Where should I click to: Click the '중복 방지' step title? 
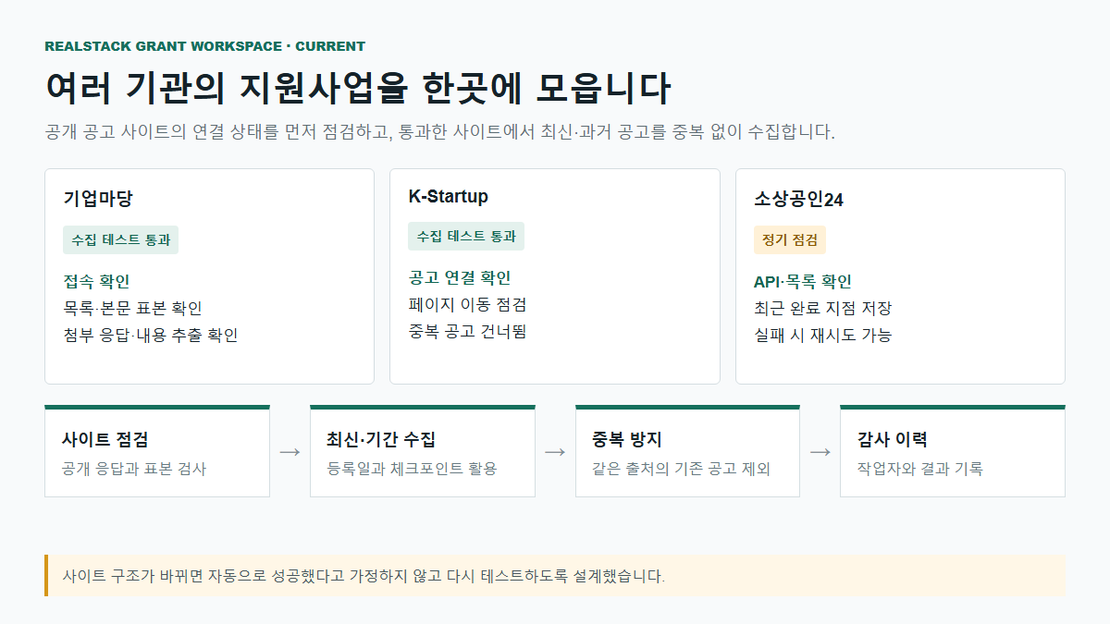click(x=627, y=440)
